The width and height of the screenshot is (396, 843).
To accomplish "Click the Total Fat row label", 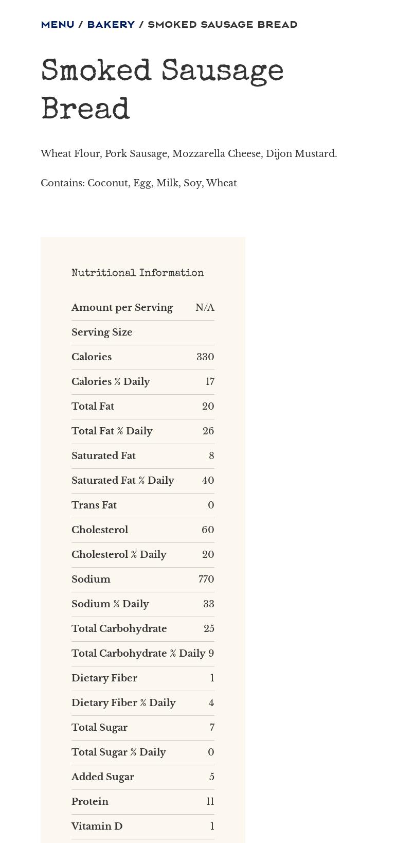I will click(x=93, y=407).
